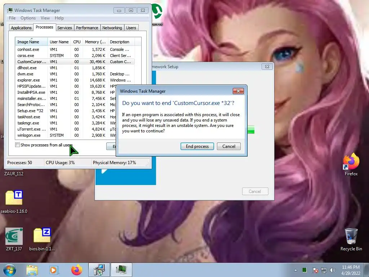The width and height of the screenshot is (369, 277).
Task: Select the Setup.exe *32 process row
Action: (66, 111)
